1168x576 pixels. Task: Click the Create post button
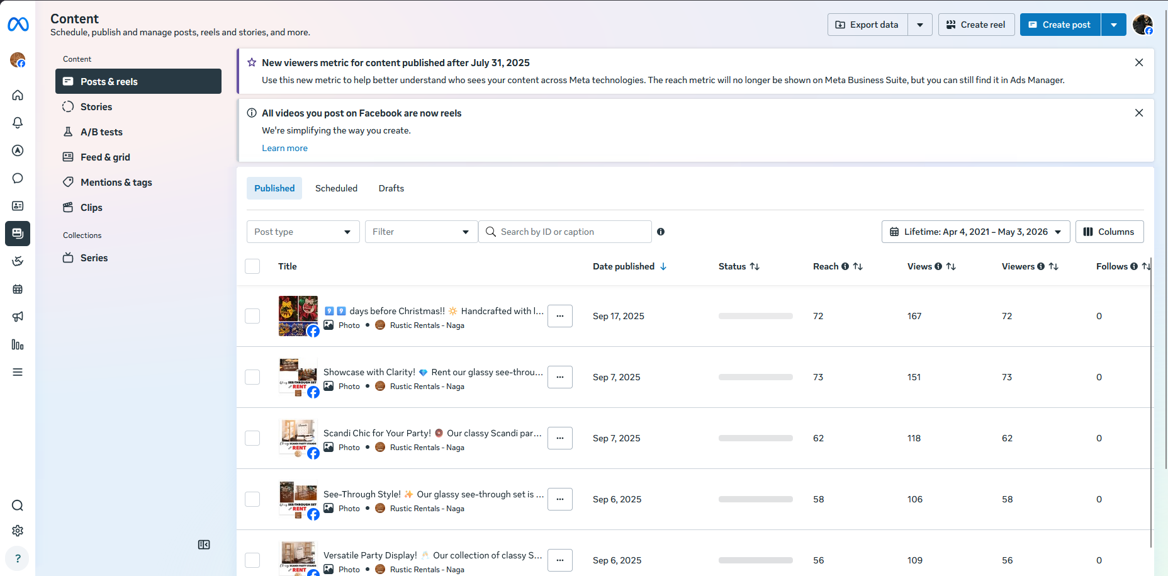[x=1060, y=25]
